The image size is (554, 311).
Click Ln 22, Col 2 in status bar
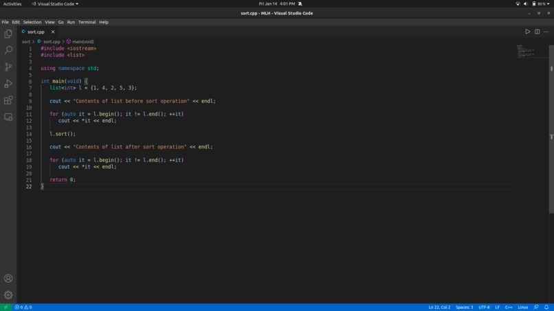pos(439,307)
